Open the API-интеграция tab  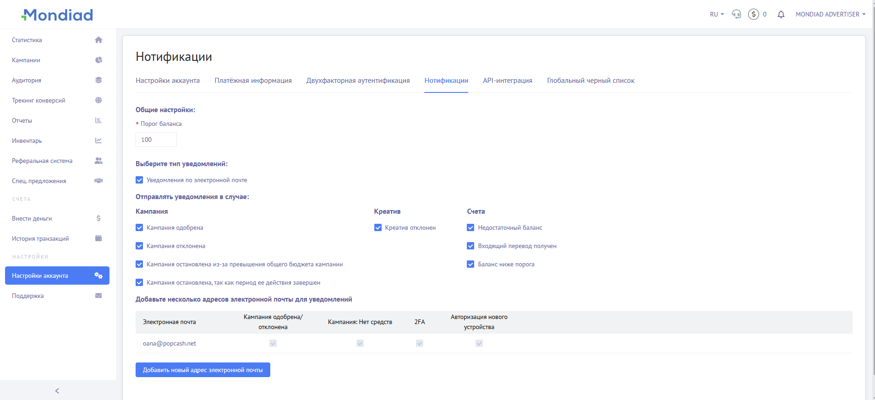coord(507,81)
